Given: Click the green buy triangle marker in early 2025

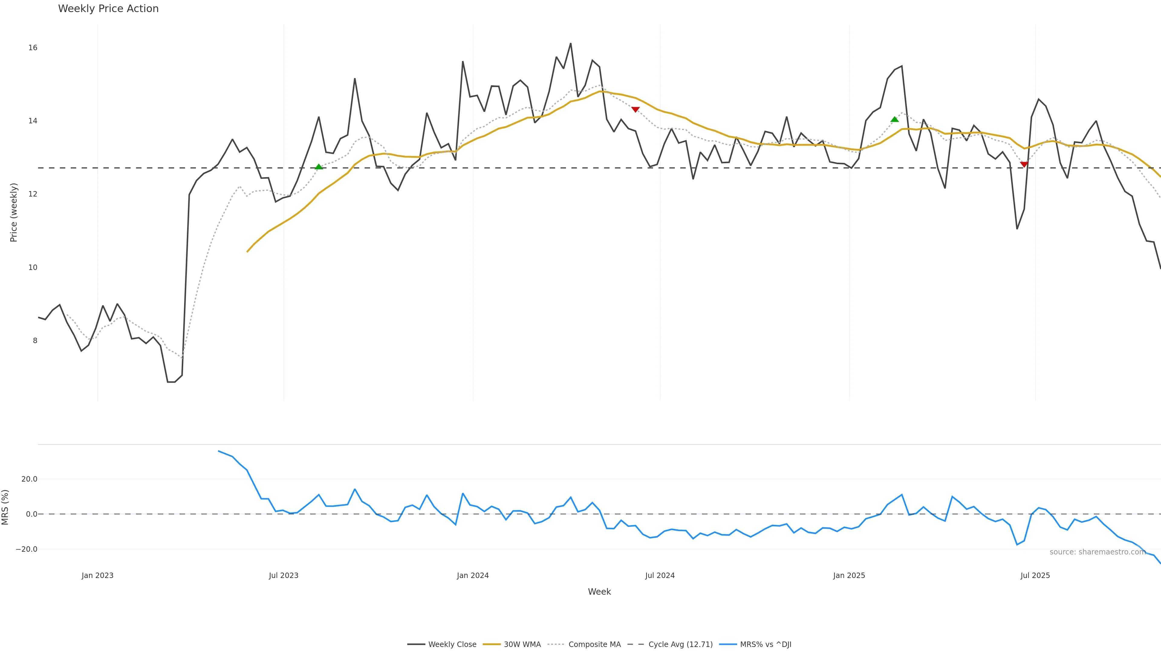Looking at the screenshot, I should pyautogui.click(x=895, y=119).
